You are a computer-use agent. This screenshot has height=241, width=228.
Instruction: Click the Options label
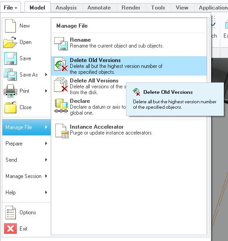[28, 212]
